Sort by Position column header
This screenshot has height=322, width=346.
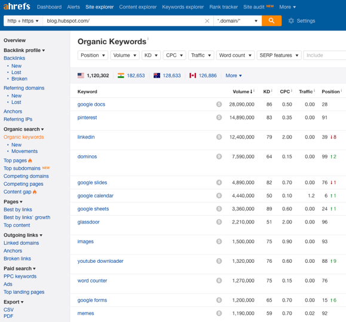coord(330,91)
